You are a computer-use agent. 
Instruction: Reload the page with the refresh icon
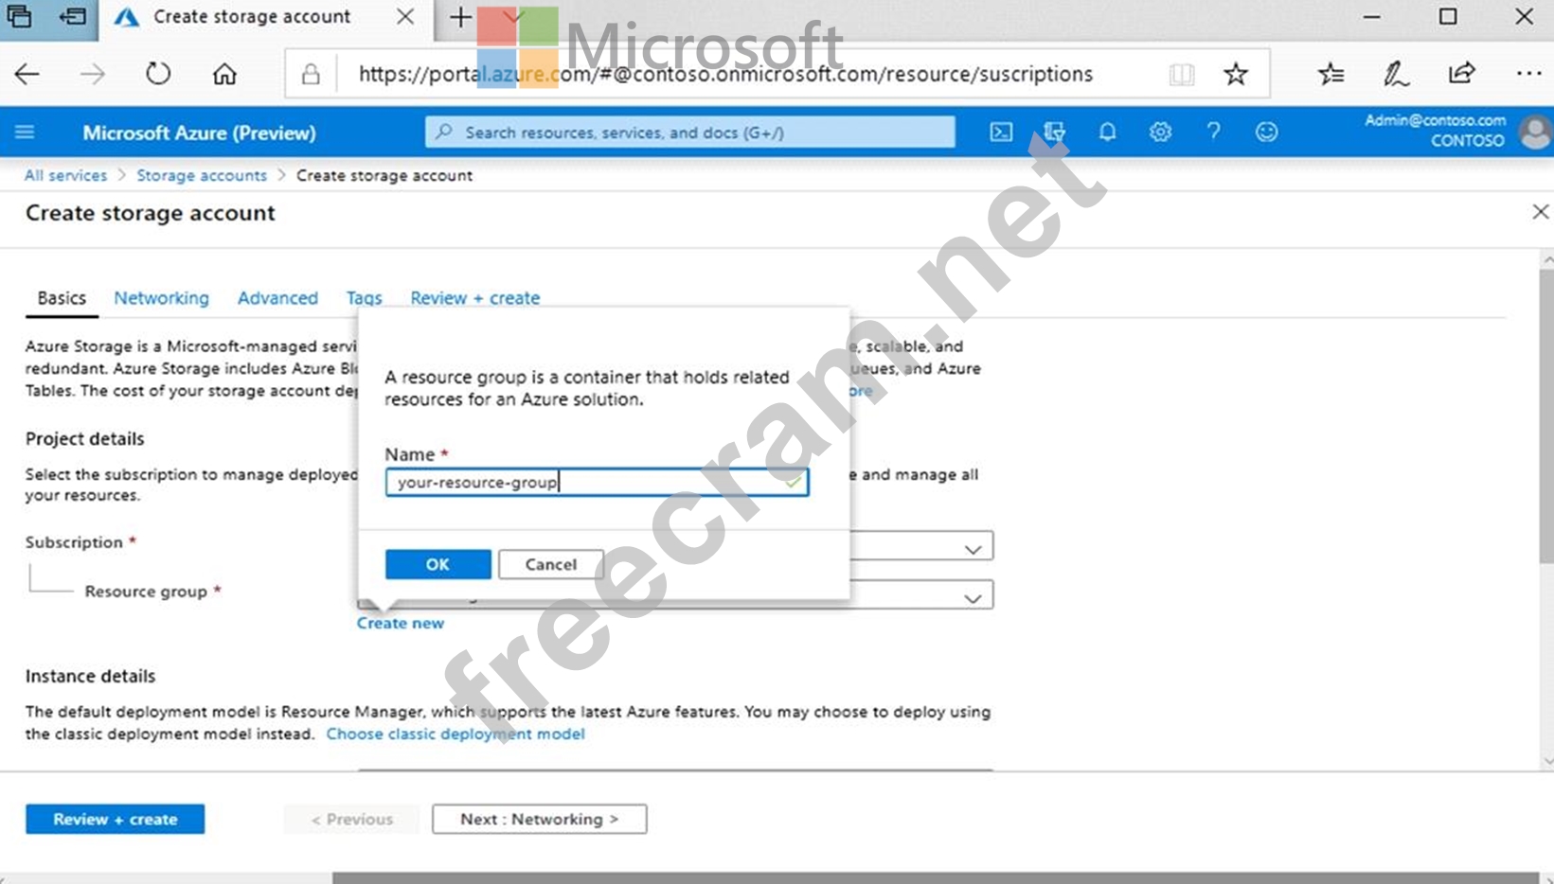[x=158, y=74]
